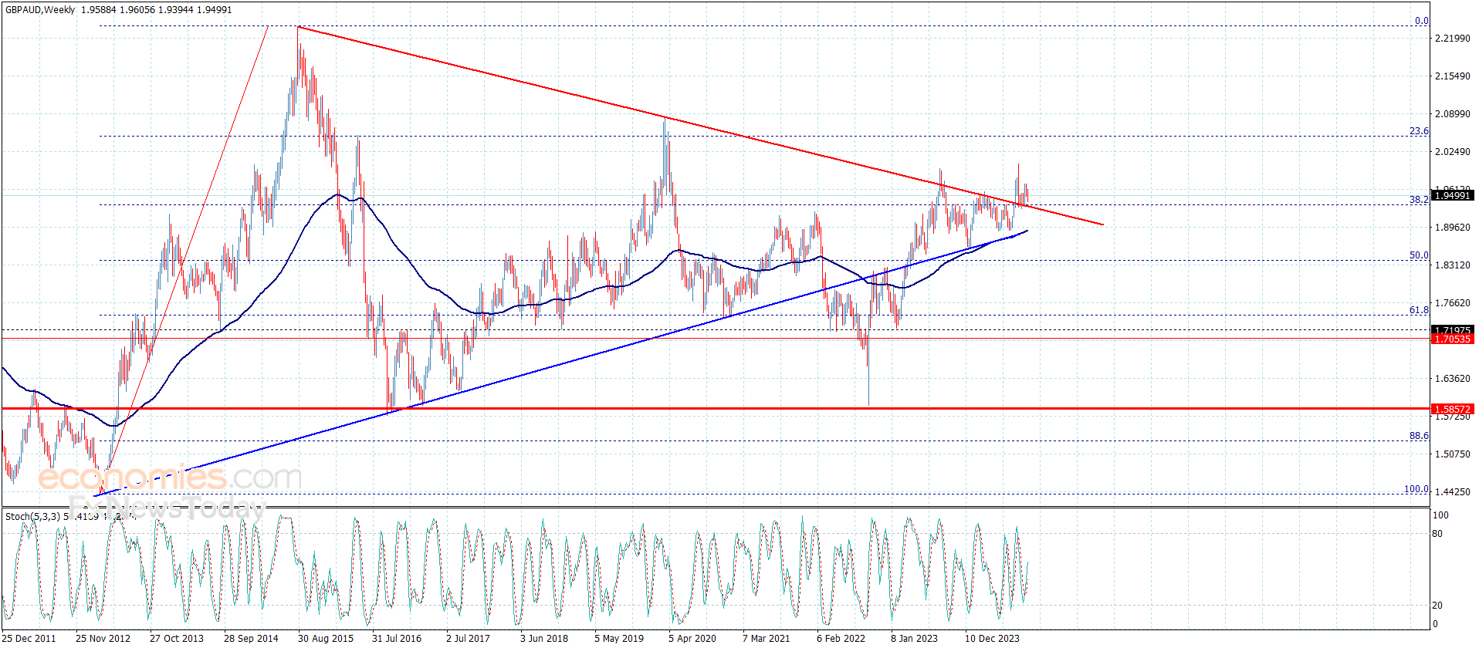Click the Stoch(5,3,3) indicator label
This screenshot has height=648, width=1479.
pyautogui.click(x=33, y=516)
